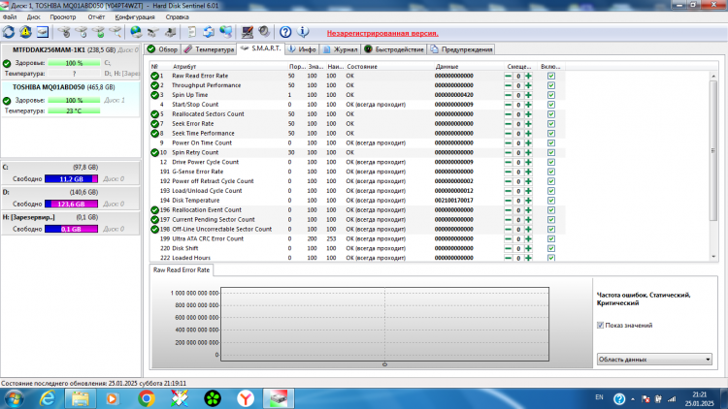Click the yellow warning triangle toolbar icon
728x409 pixels.
coord(25,32)
